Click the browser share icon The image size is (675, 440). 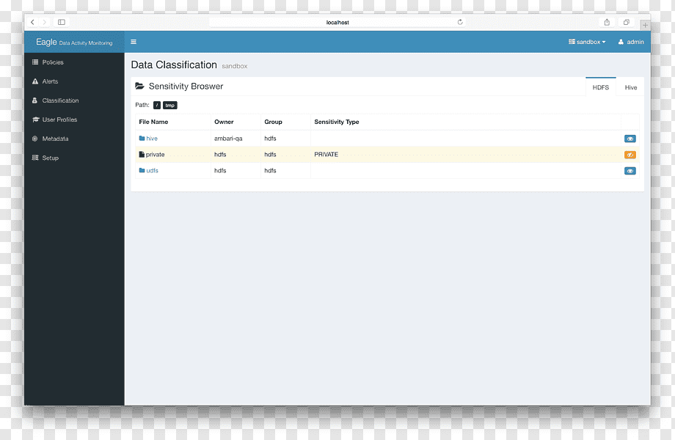[x=607, y=22]
